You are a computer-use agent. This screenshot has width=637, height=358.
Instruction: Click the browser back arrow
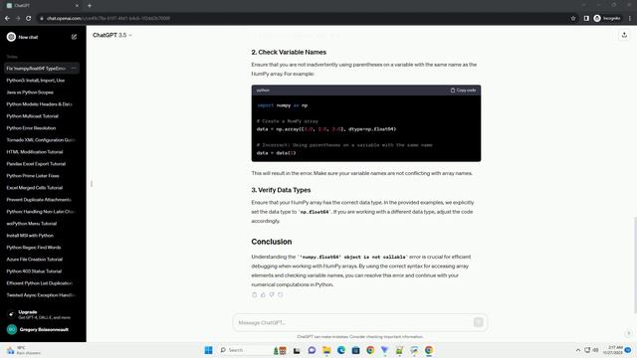[7, 18]
